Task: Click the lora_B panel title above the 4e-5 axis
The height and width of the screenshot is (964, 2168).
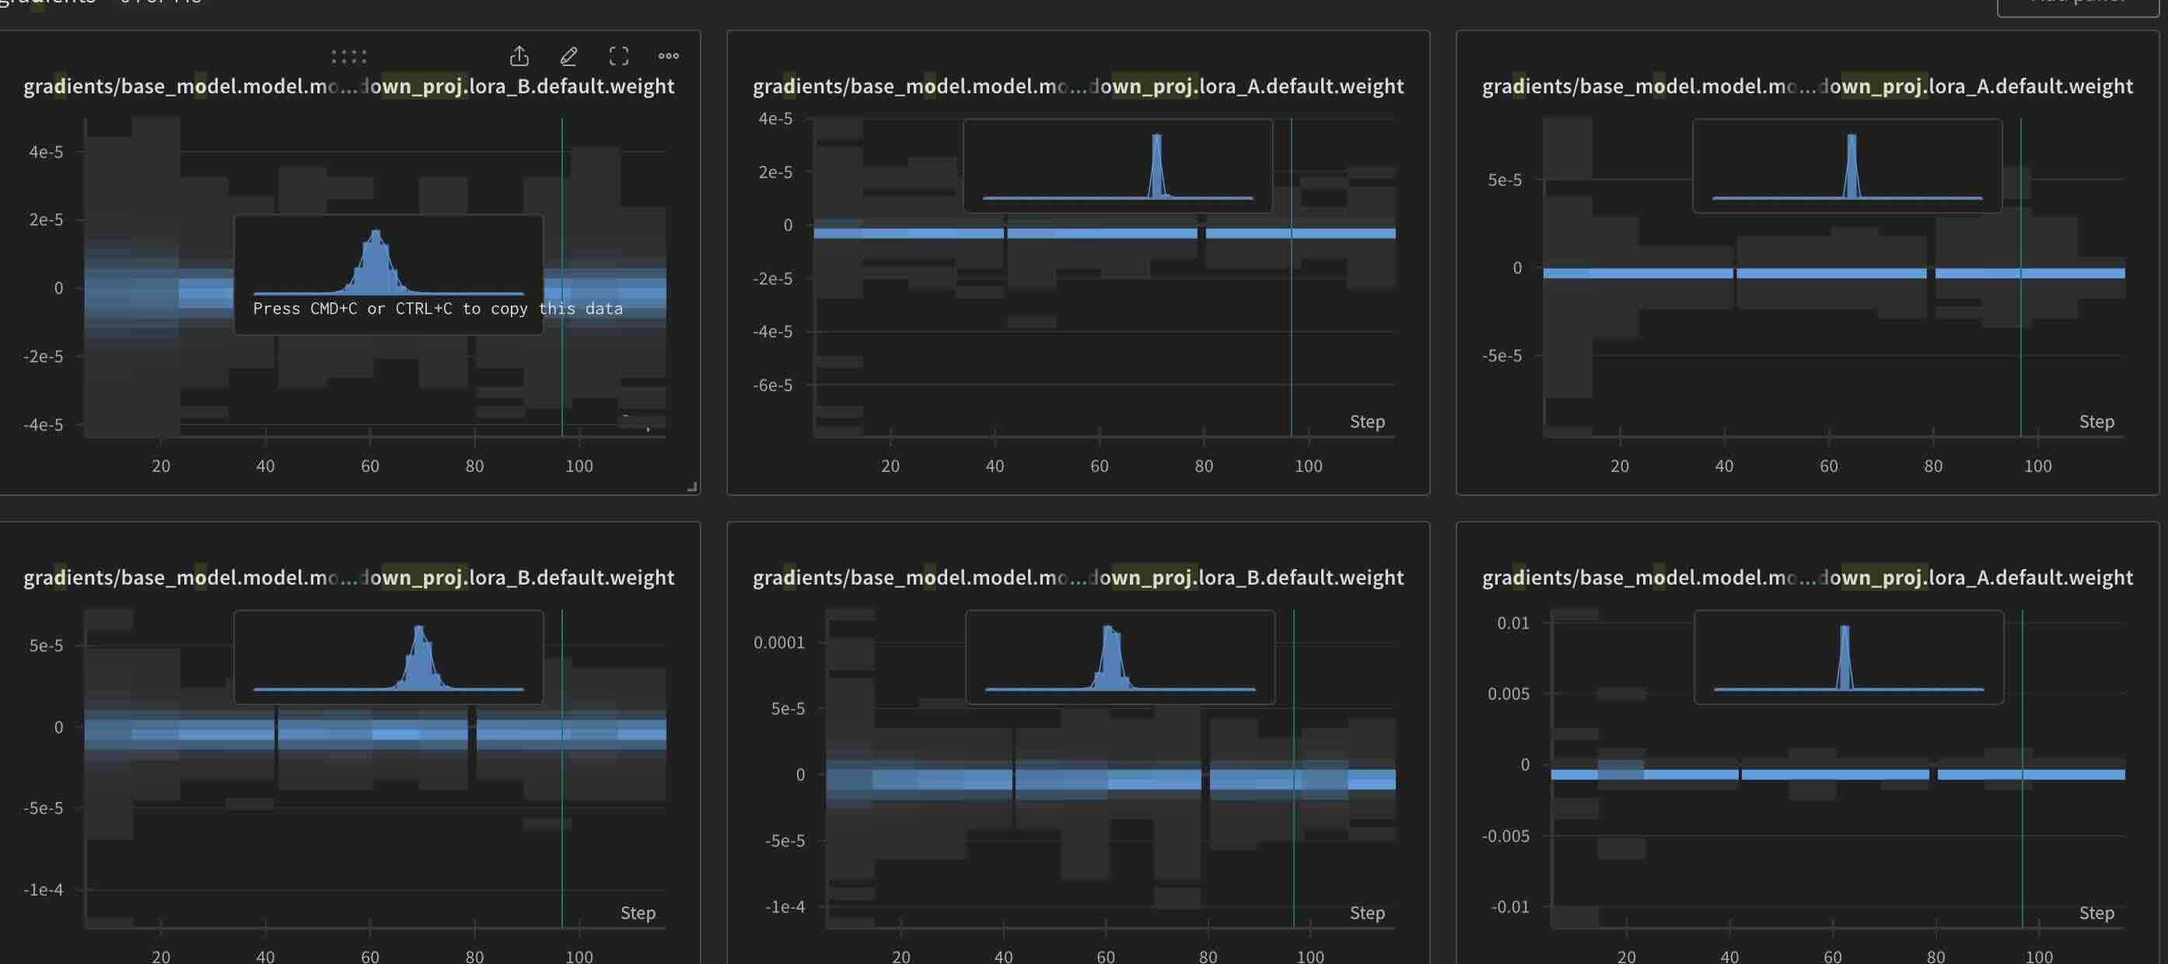Action: coord(348,86)
